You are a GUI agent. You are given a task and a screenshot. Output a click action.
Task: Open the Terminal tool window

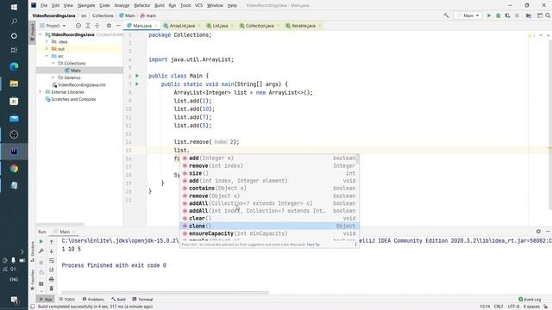pyautogui.click(x=142, y=299)
